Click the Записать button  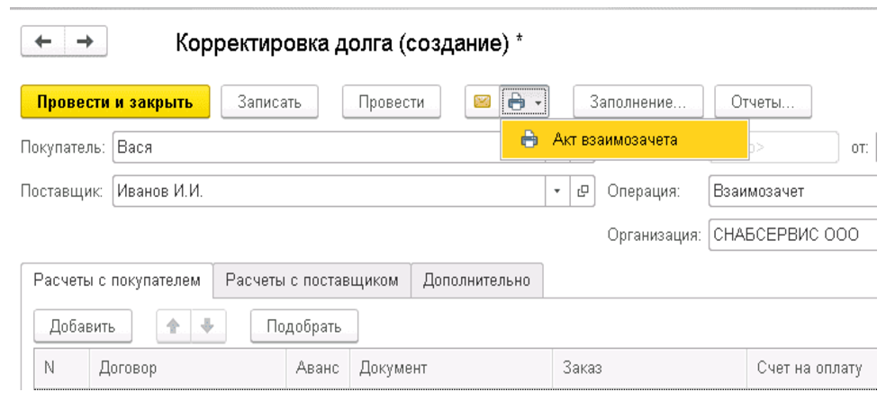[269, 102]
